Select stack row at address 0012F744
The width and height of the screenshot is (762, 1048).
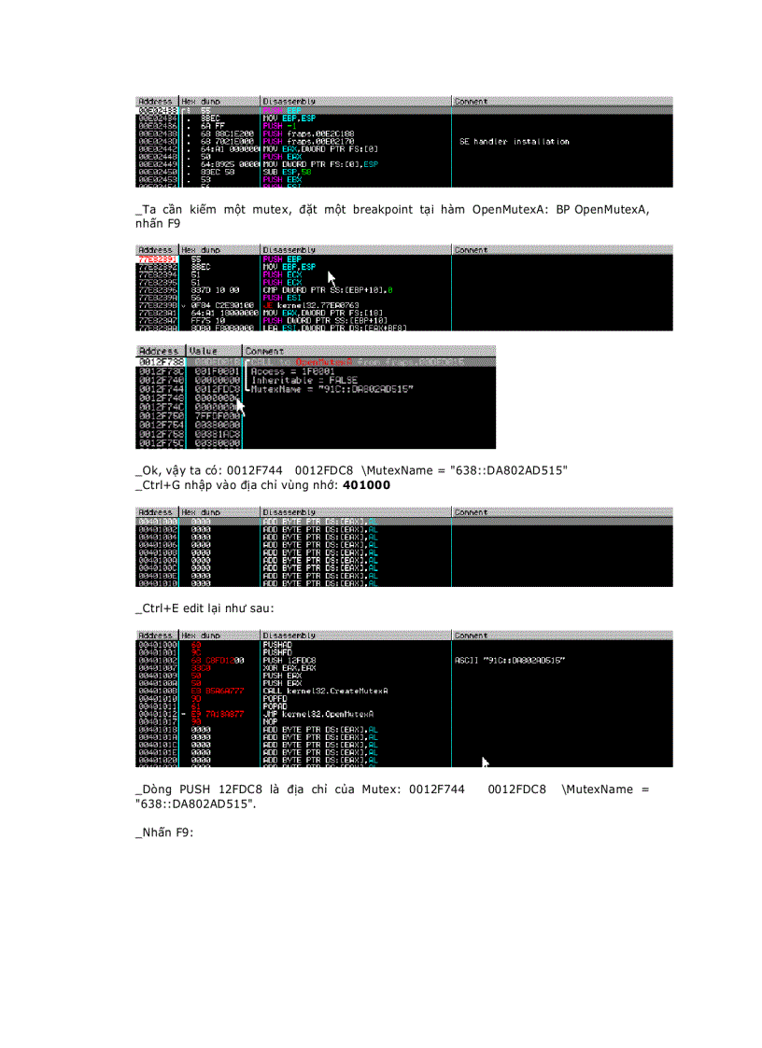point(159,388)
